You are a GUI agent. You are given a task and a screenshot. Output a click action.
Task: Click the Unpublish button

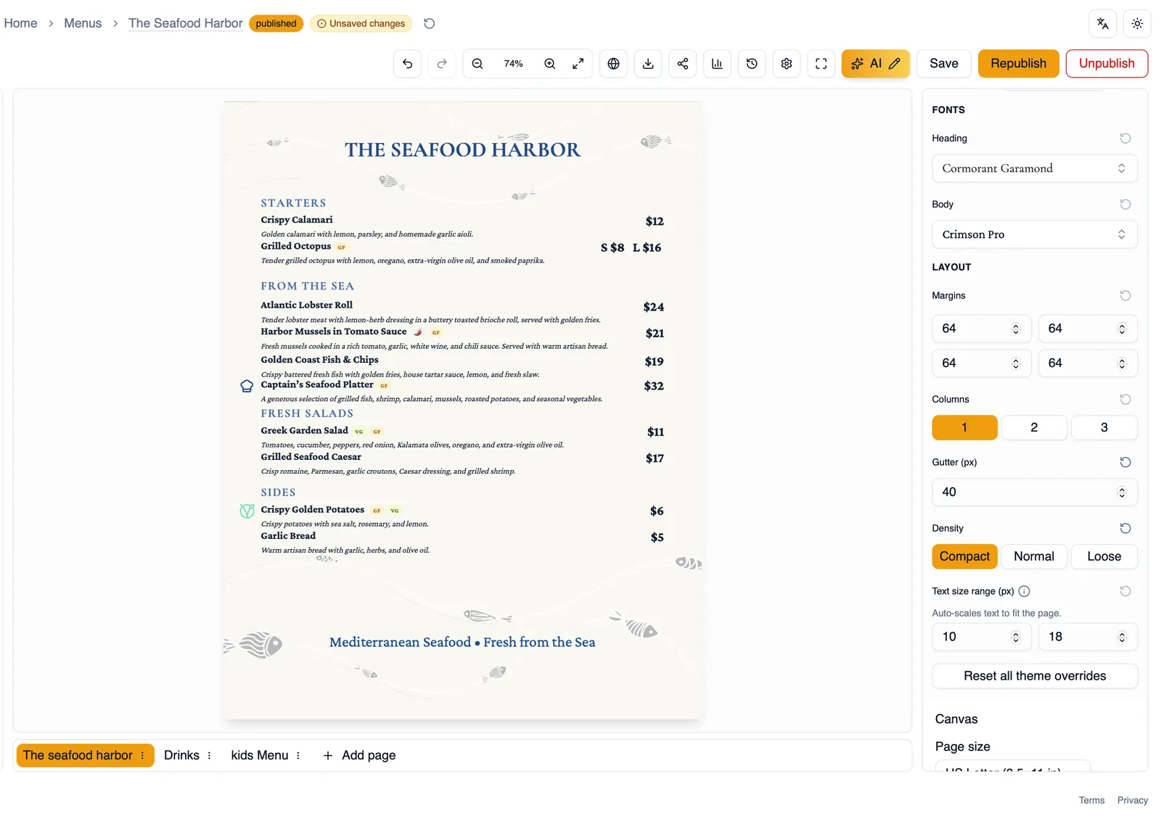pos(1107,64)
